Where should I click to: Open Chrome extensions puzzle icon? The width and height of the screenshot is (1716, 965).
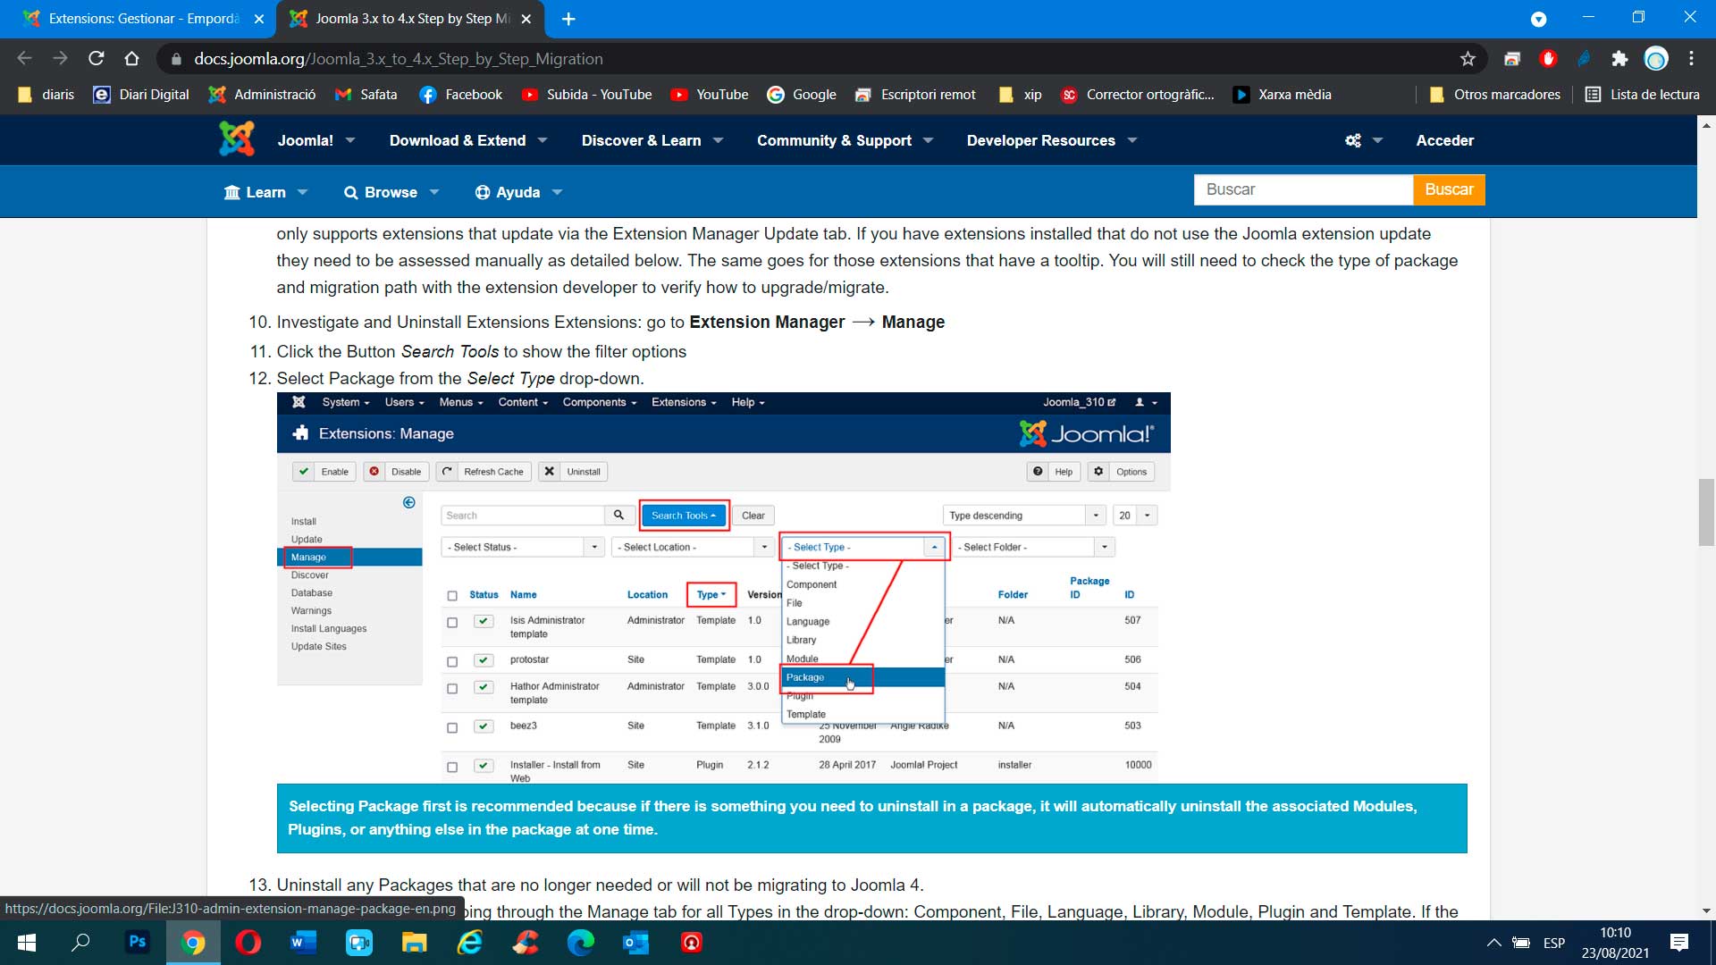[x=1619, y=59]
